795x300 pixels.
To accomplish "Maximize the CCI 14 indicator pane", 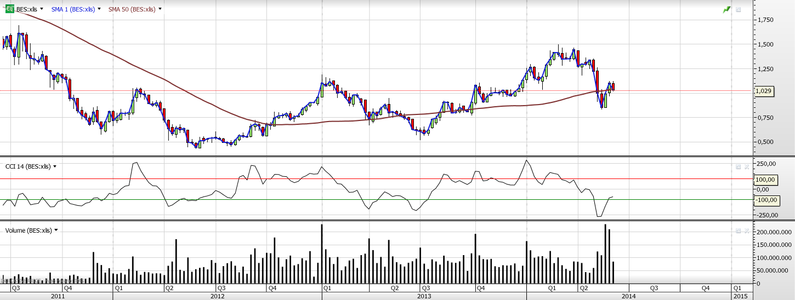I will (739, 166).
